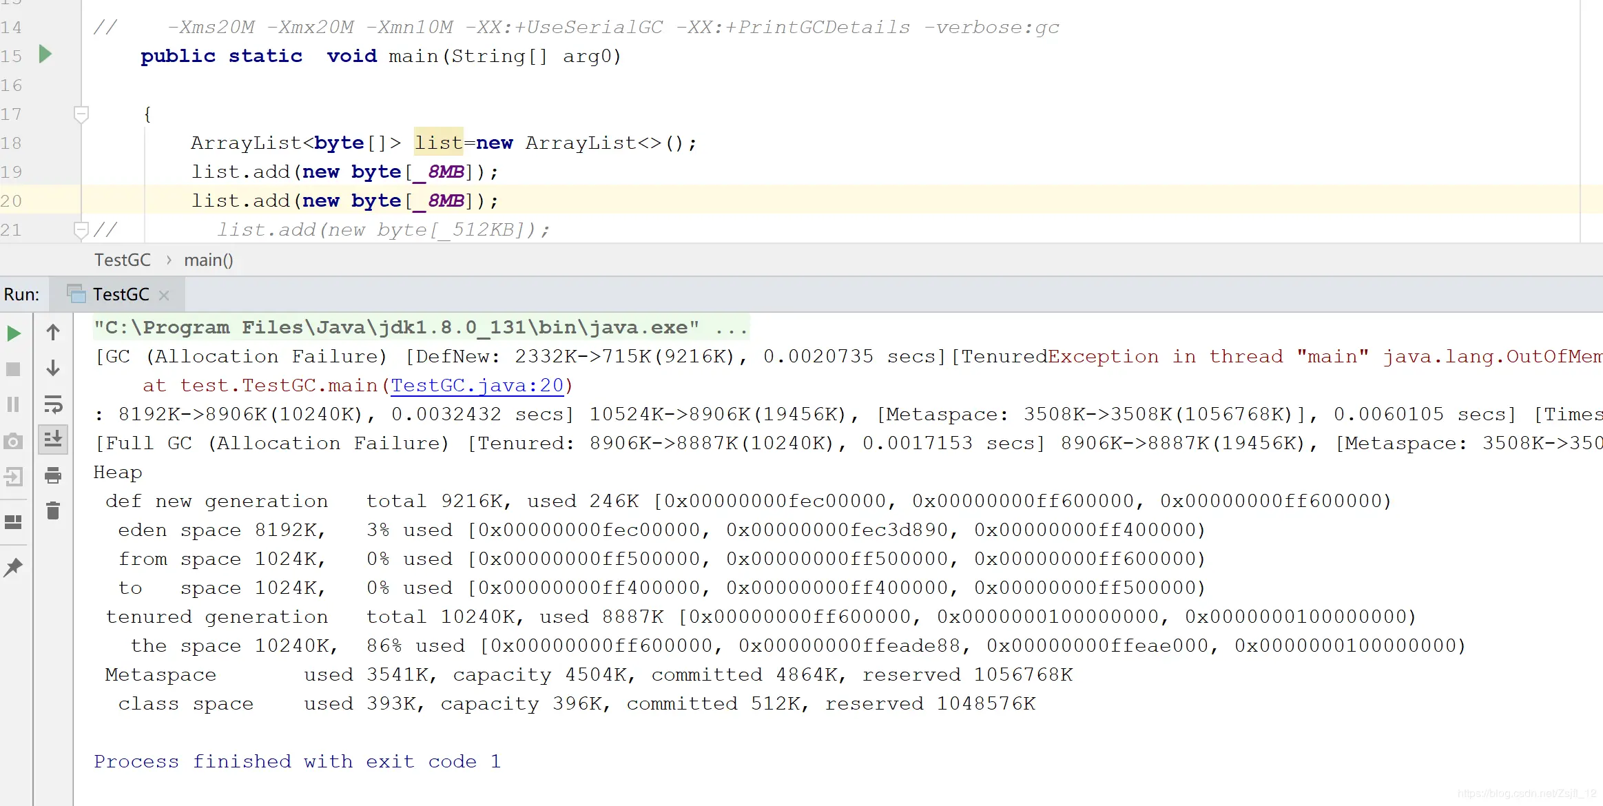Viewport: 1603px width, 806px height.
Task: Print the console output
Action: 53,475
